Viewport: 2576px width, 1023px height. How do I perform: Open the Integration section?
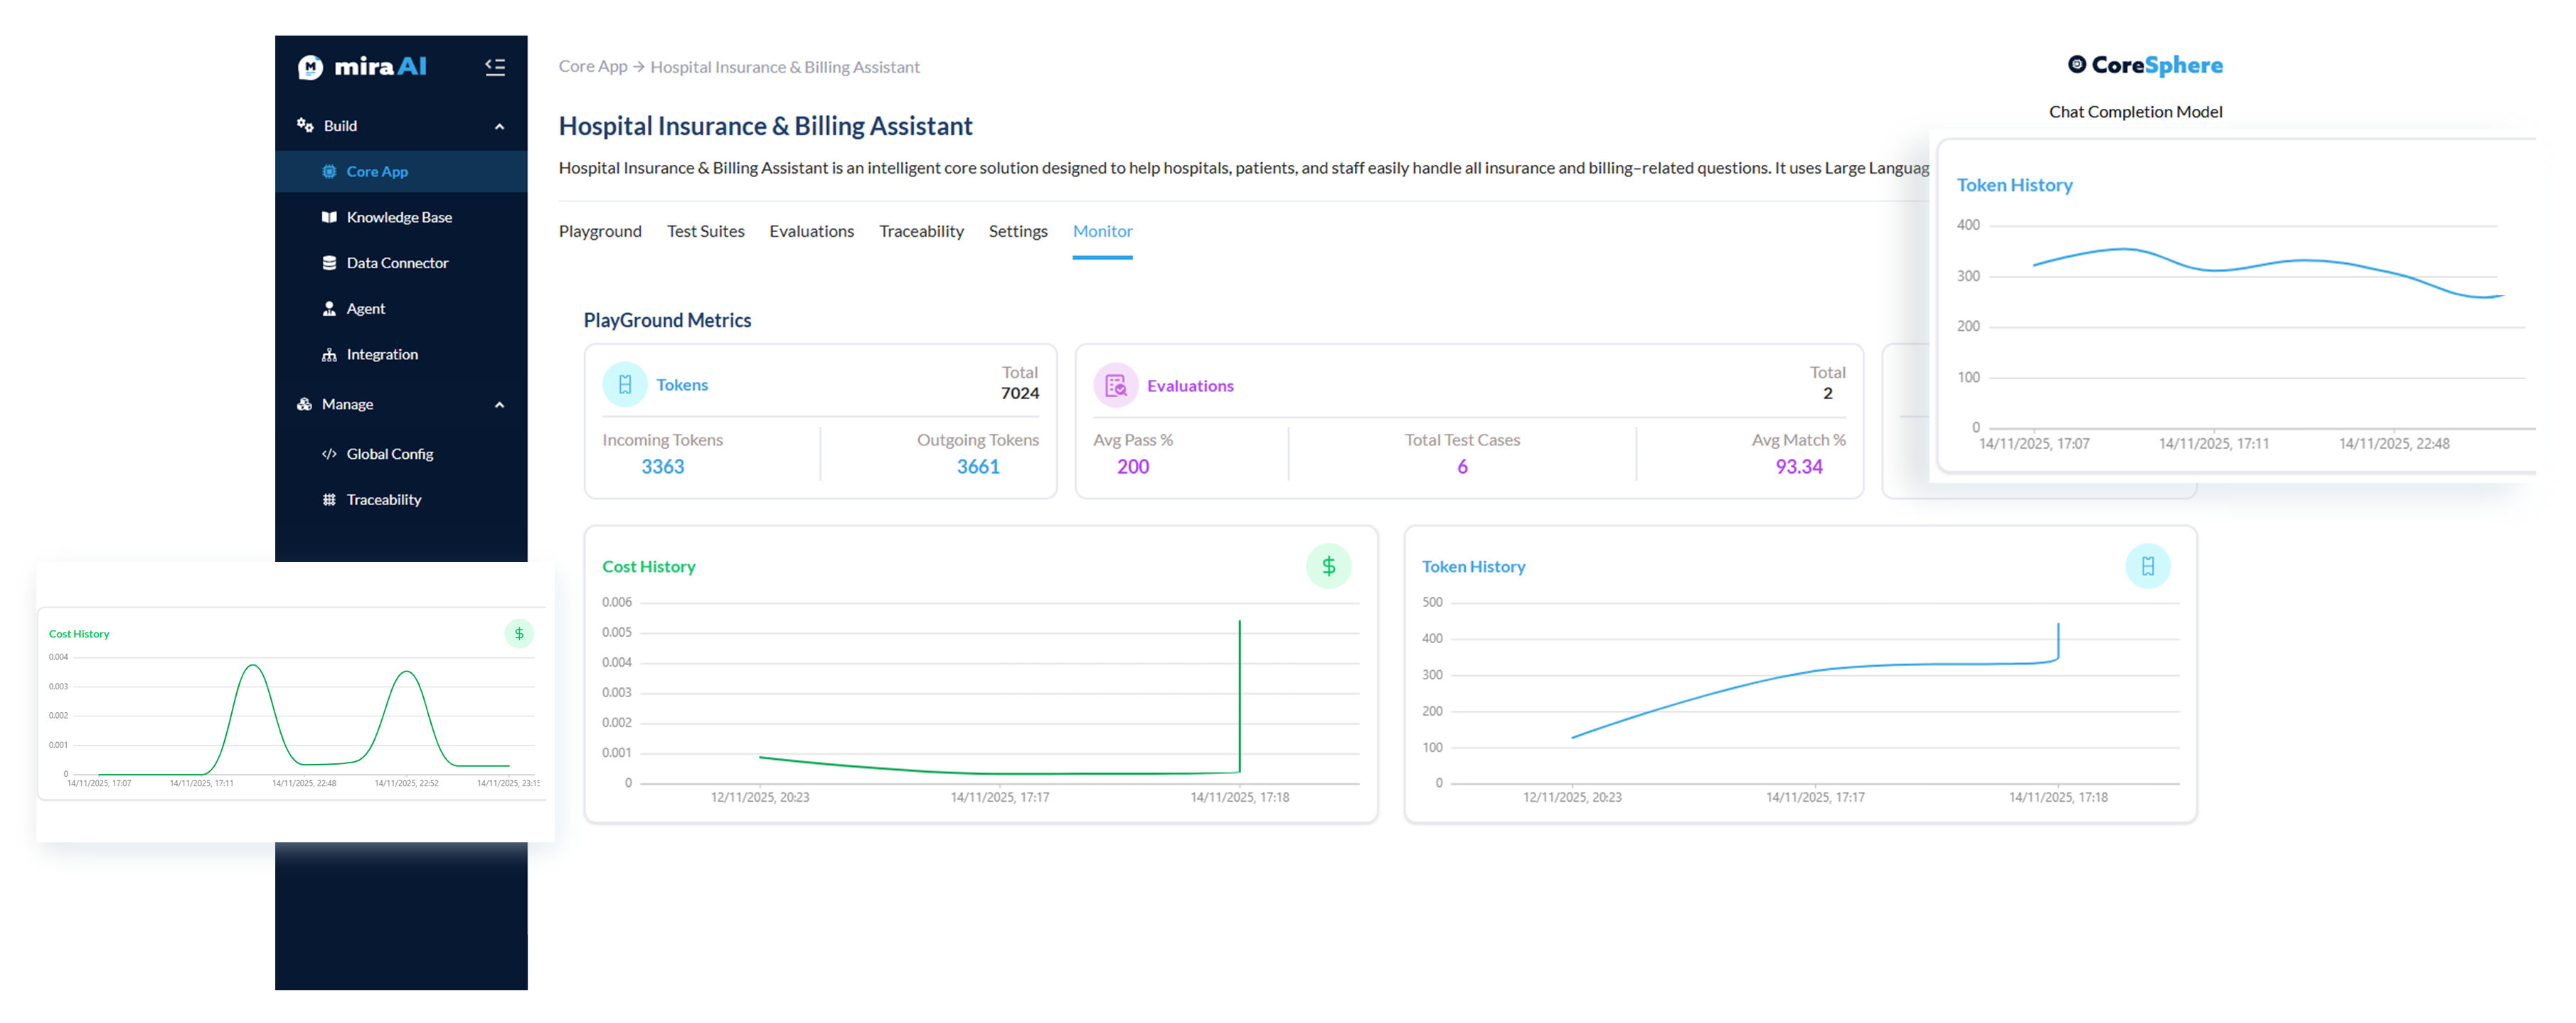tap(383, 354)
